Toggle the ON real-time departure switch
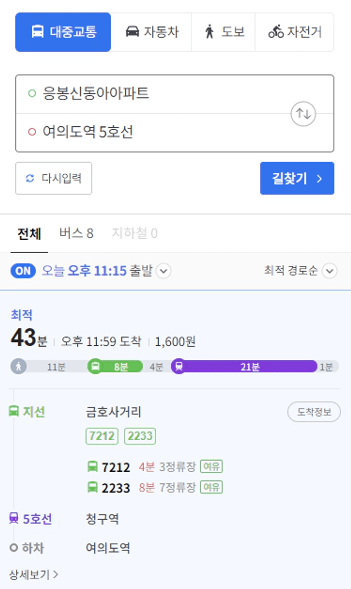This screenshot has width=351, height=589. coord(23,271)
